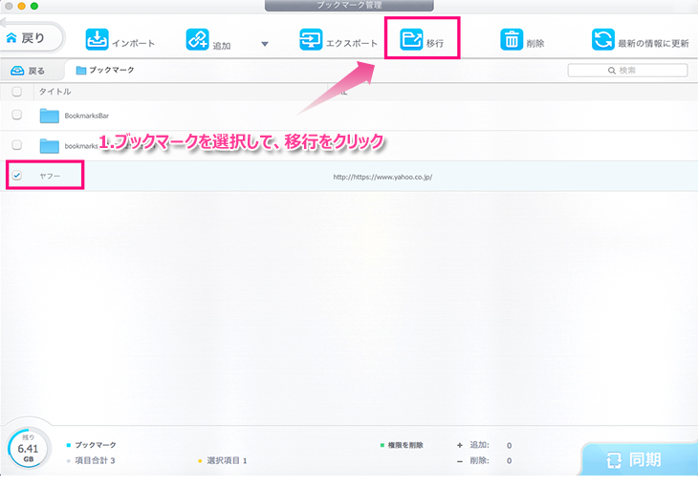Click the back arrow icon beside 戻る
This screenshot has height=487, width=698.
point(17,71)
